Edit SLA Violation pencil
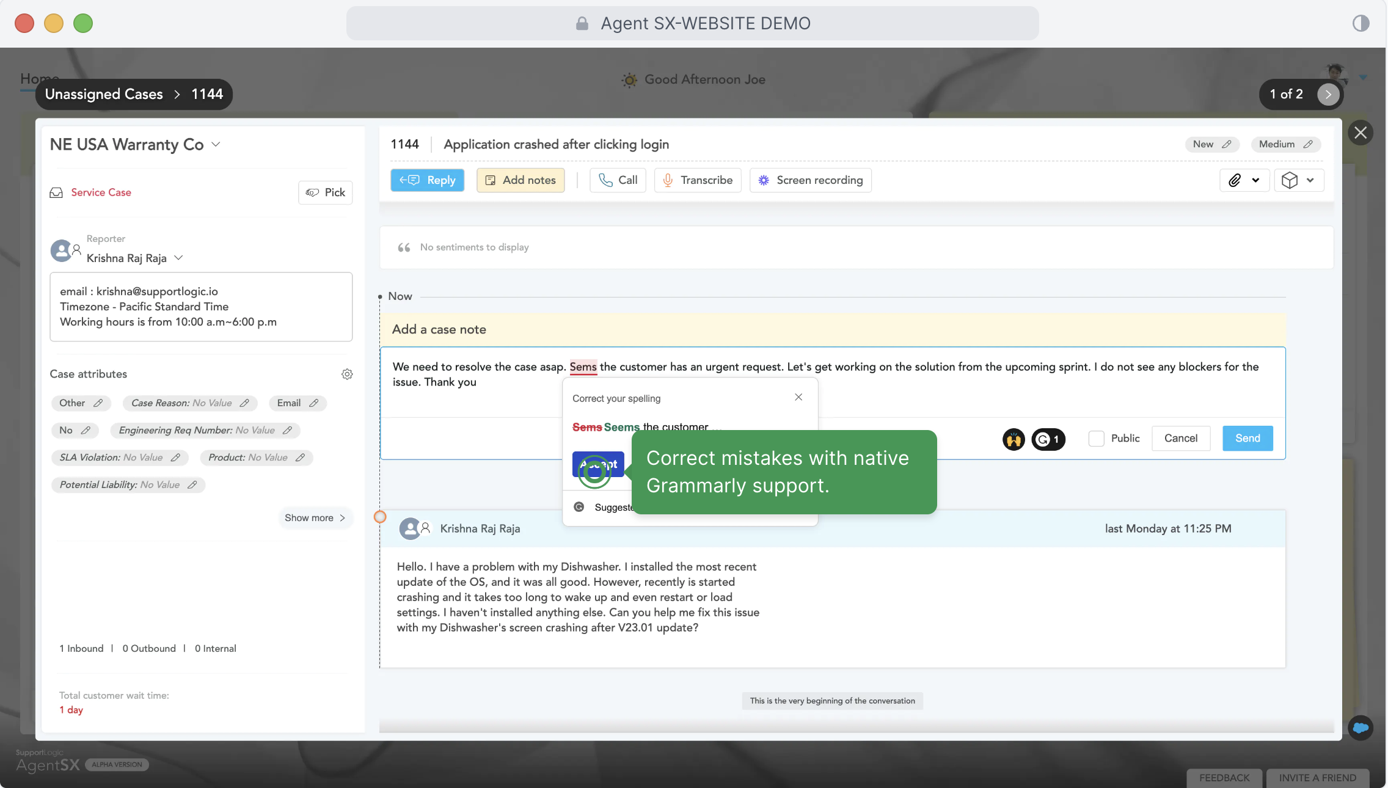Viewport: 1388px width, 788px height. point(175,458)
